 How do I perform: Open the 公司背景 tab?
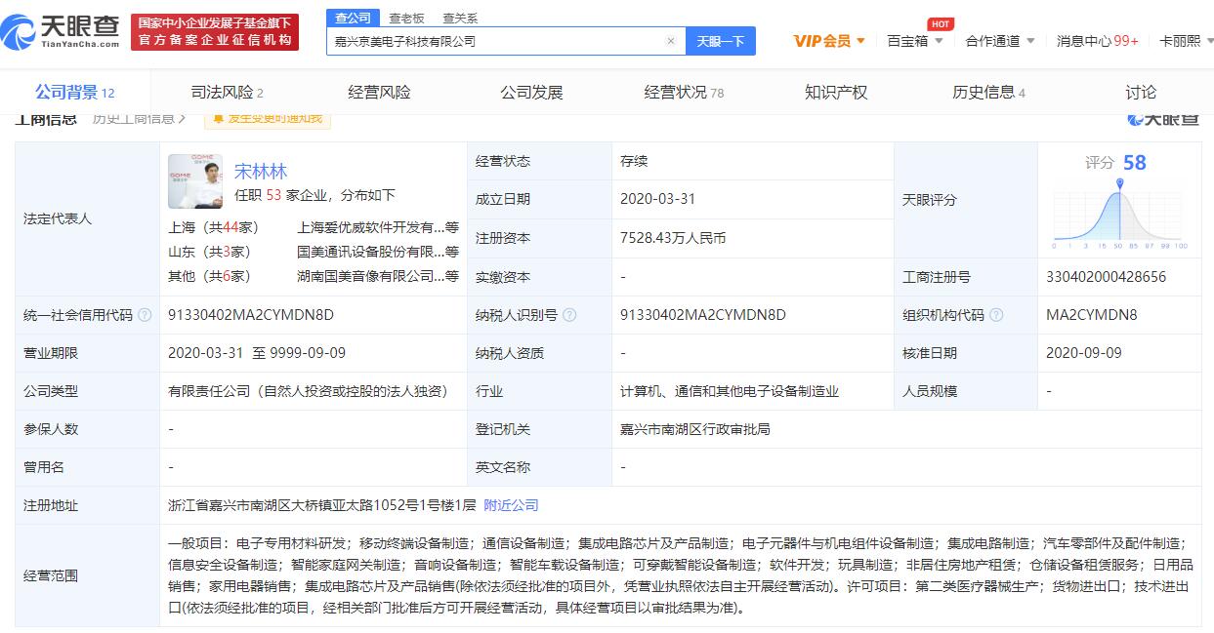pos(75,93)
